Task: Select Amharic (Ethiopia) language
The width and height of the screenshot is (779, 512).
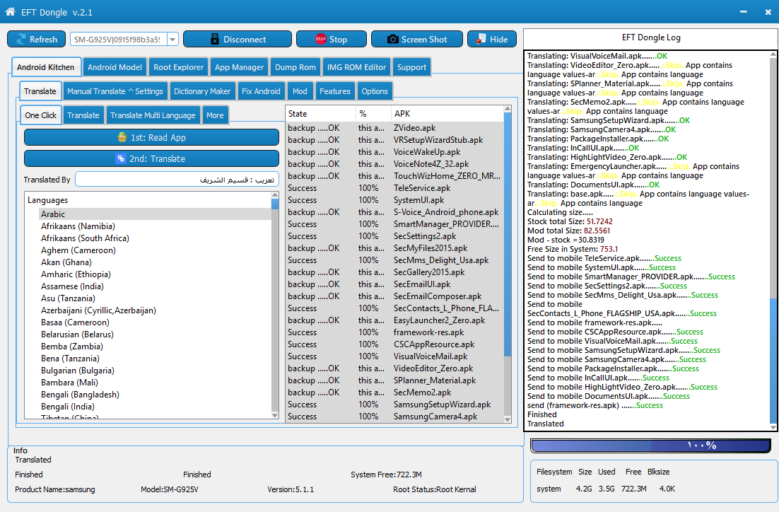Action: (76, 274)
